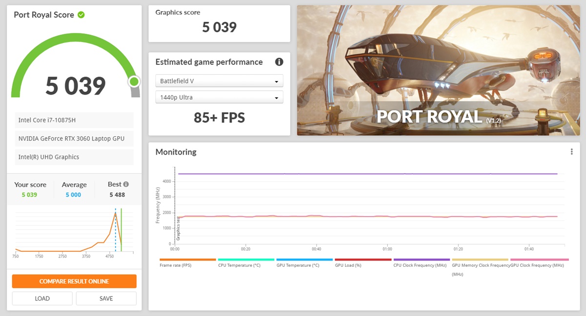Open the estimated game performance info icon
Screen dimensions: 586x316
279,62
